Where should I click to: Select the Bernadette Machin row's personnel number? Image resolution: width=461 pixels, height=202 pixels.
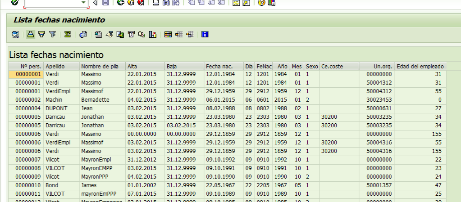click(28, 99)
